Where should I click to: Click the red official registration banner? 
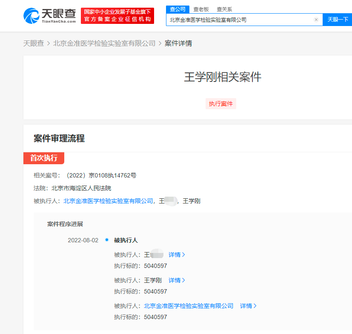(117, 16)
